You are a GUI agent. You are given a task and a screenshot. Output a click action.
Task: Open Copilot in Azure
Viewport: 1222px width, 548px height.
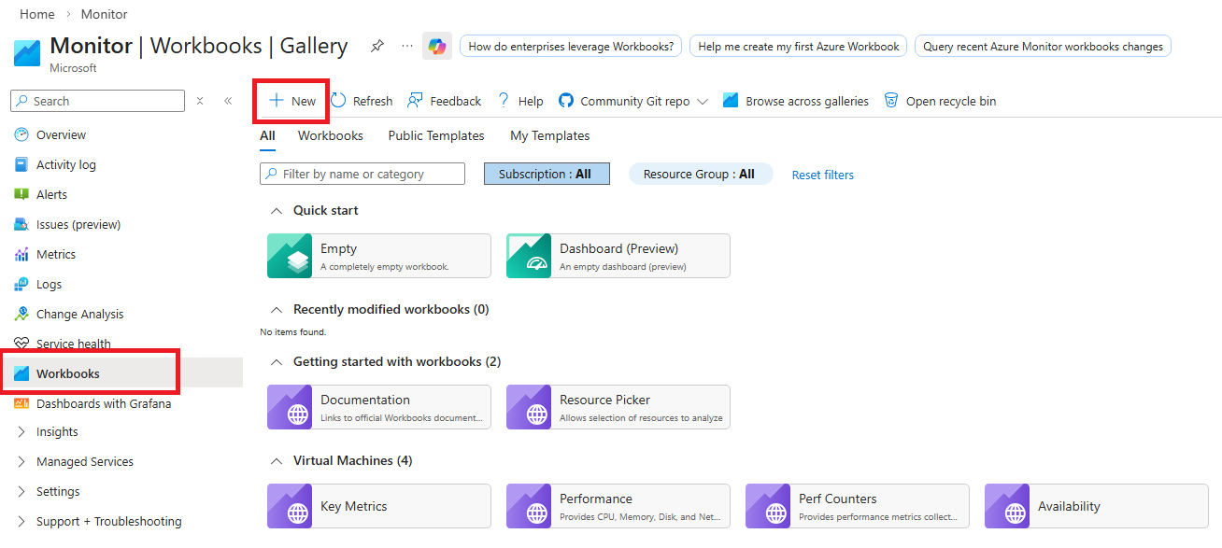[436, 45]
